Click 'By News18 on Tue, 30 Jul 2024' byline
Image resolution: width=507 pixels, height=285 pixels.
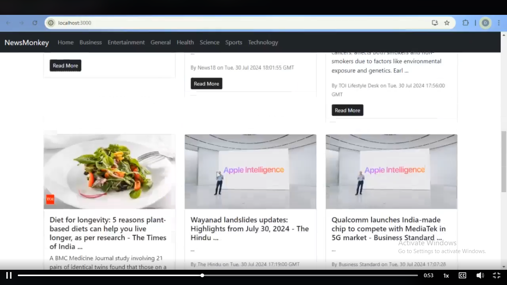[x=242, y=68]
